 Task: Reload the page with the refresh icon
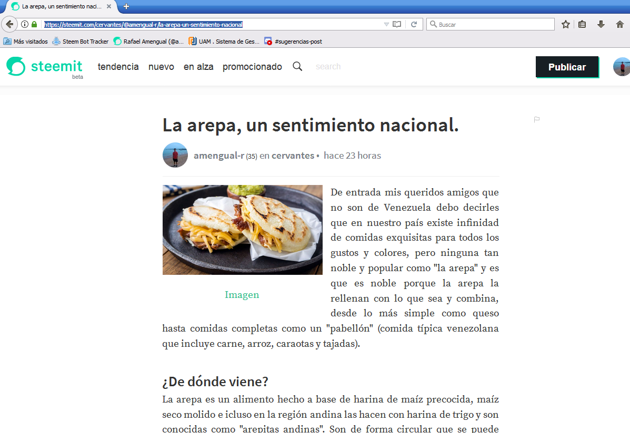pyautogui.click(x=414, y=25)
